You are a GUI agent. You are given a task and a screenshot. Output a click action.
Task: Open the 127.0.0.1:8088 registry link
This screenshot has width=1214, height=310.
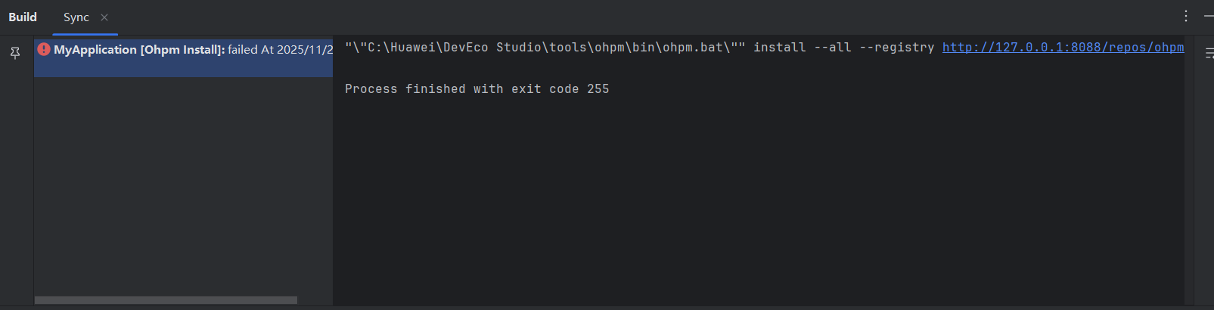point(1062,48)
